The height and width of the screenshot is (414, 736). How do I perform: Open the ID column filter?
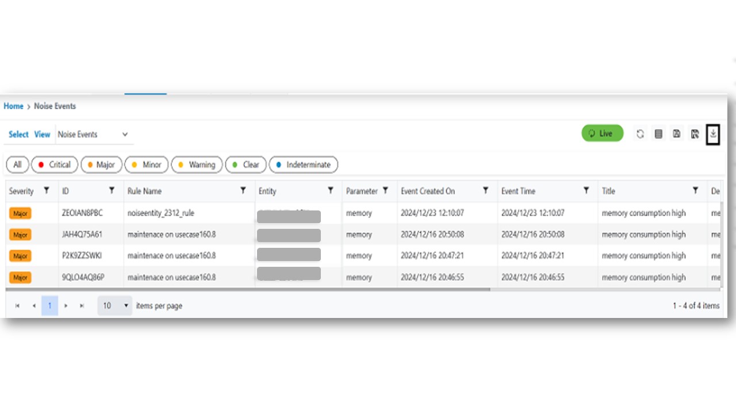(112, 190)
